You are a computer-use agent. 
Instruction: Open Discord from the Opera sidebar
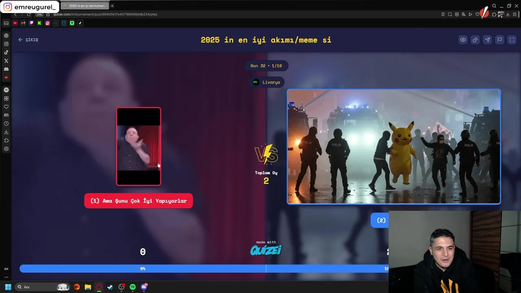click(6, 69)
